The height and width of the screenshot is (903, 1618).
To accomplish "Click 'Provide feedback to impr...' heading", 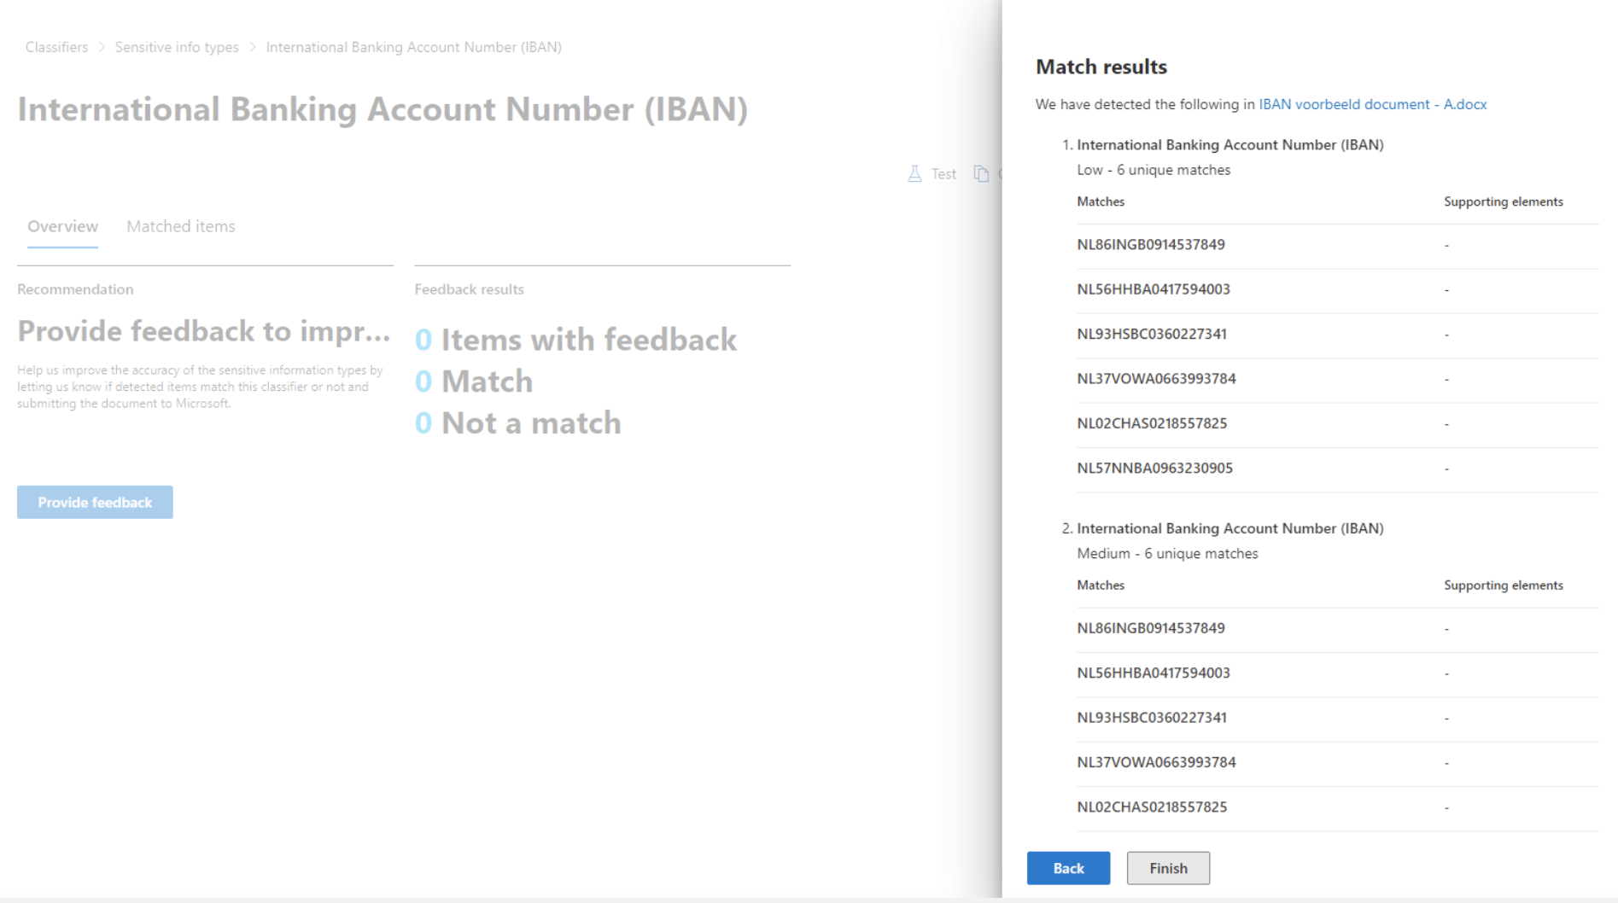I will (204, 331).
